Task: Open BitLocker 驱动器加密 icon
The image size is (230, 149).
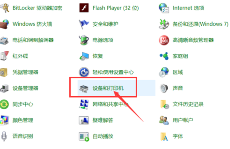Action: click(x=5, y=8)
